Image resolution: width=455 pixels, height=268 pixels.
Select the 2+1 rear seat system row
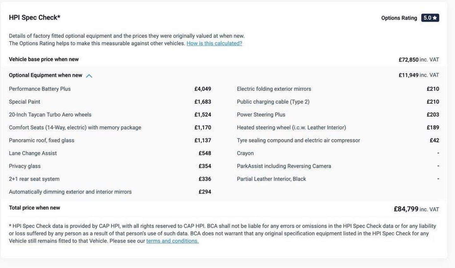pos(34,179)
